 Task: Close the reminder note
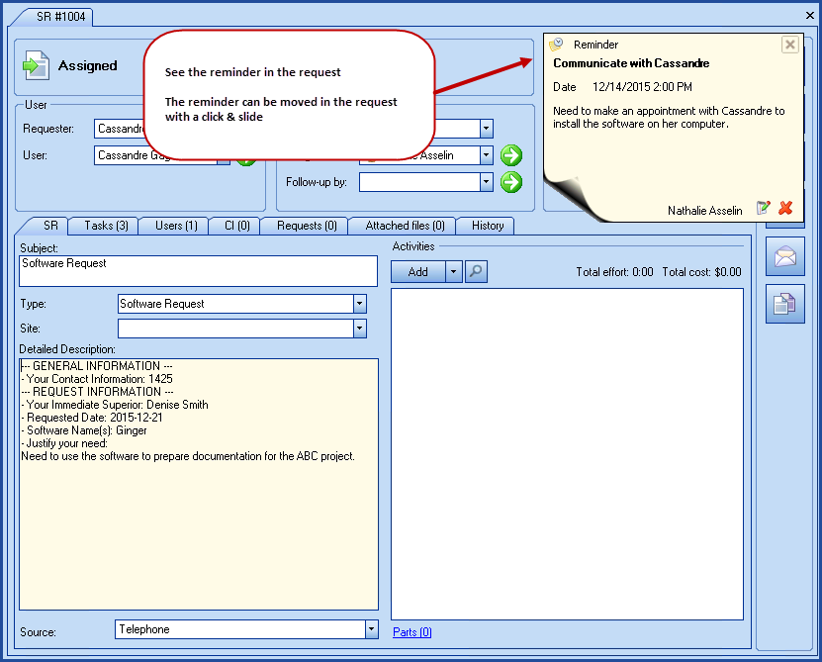click(x=789, y=45)
